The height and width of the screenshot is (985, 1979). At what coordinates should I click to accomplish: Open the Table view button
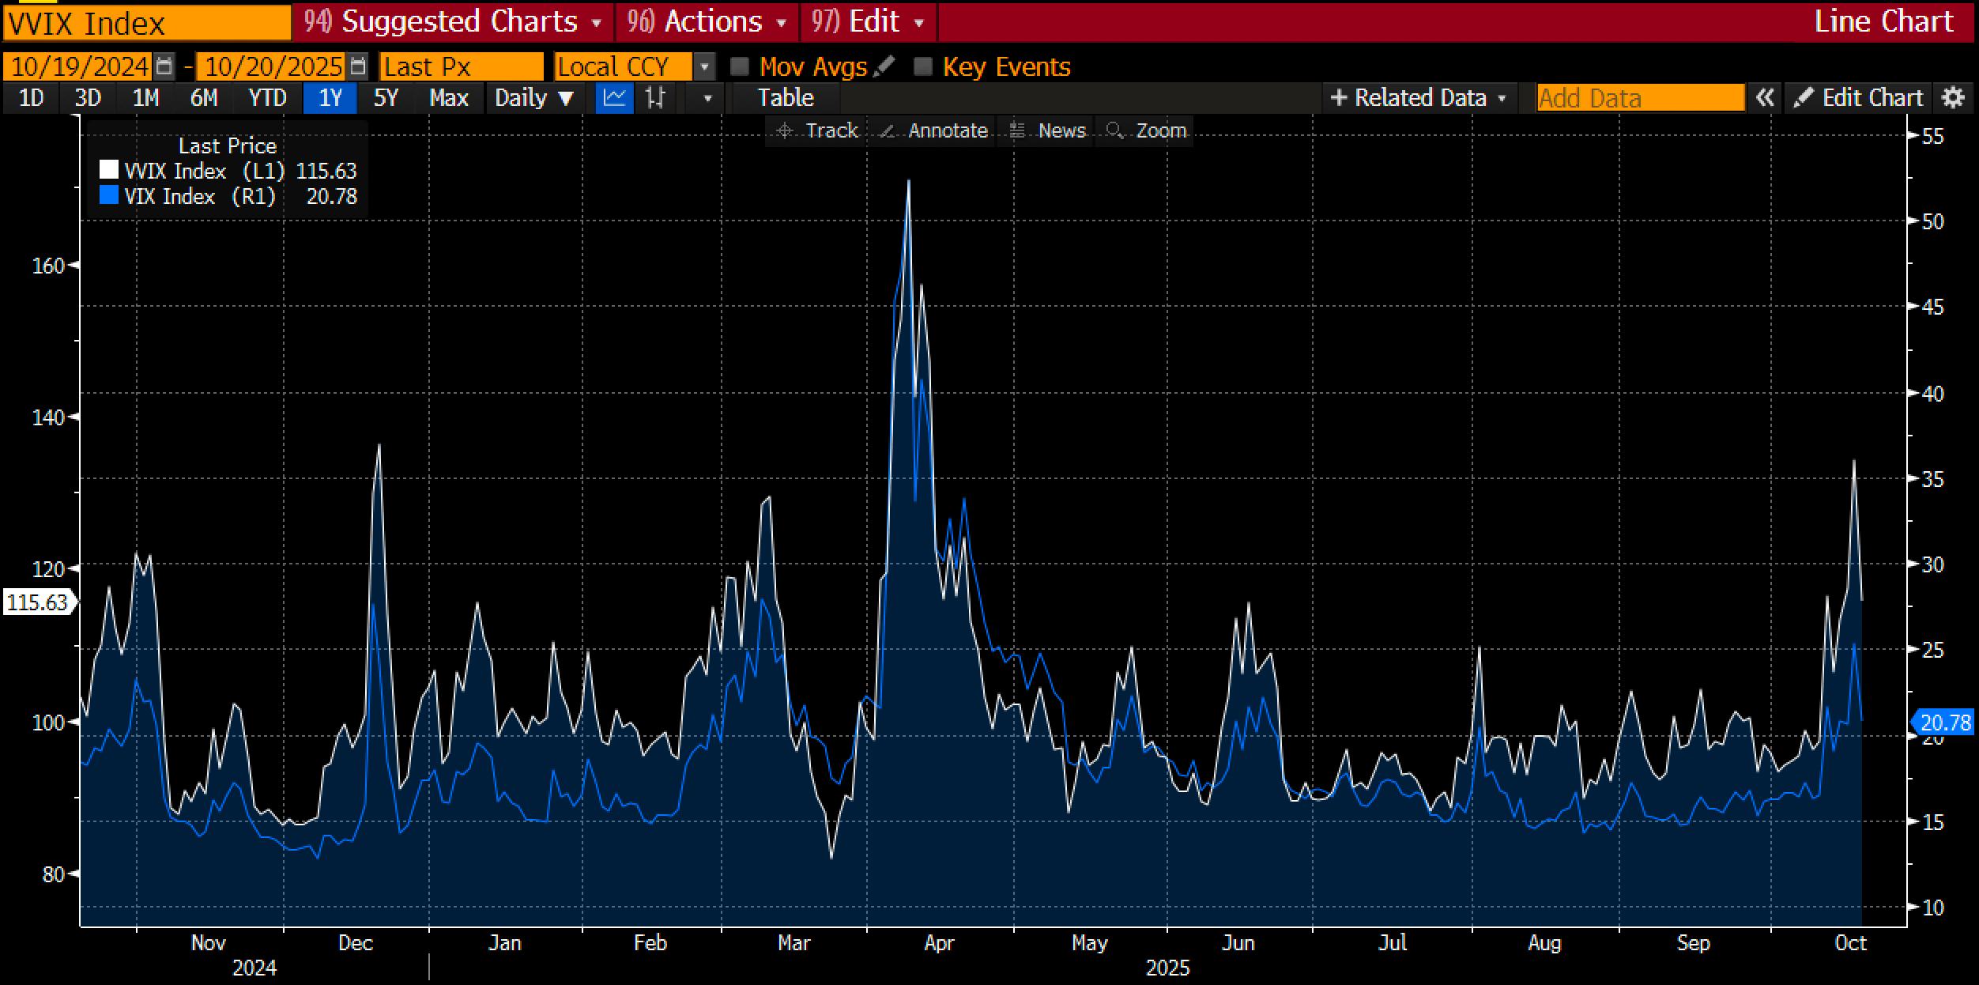click(x=785, y=98)
